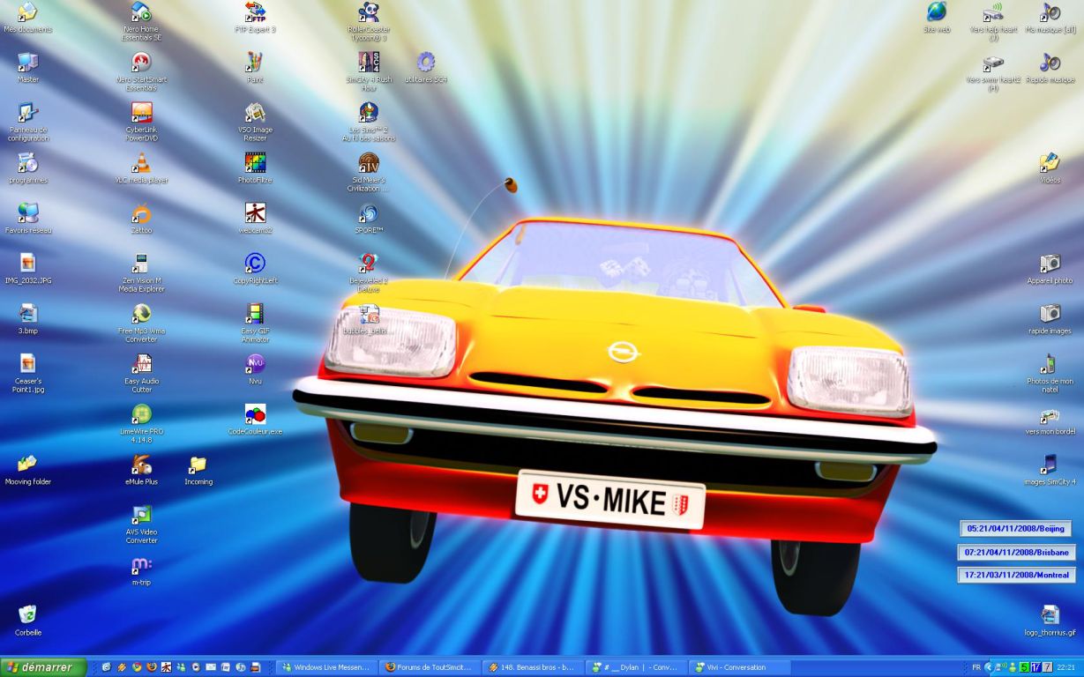Open the Ma musique [dl] shortcut
The height and width of the screenshot is (677, 1084).
pyautogui.click(x=1050, y=12)
